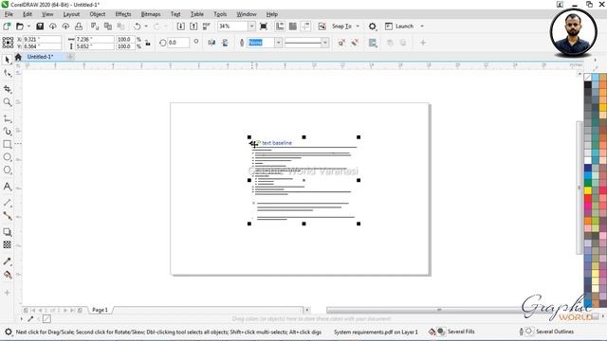The image size is (607, 341).
Task: Add a new document tab
Action: tap(70, 57)
